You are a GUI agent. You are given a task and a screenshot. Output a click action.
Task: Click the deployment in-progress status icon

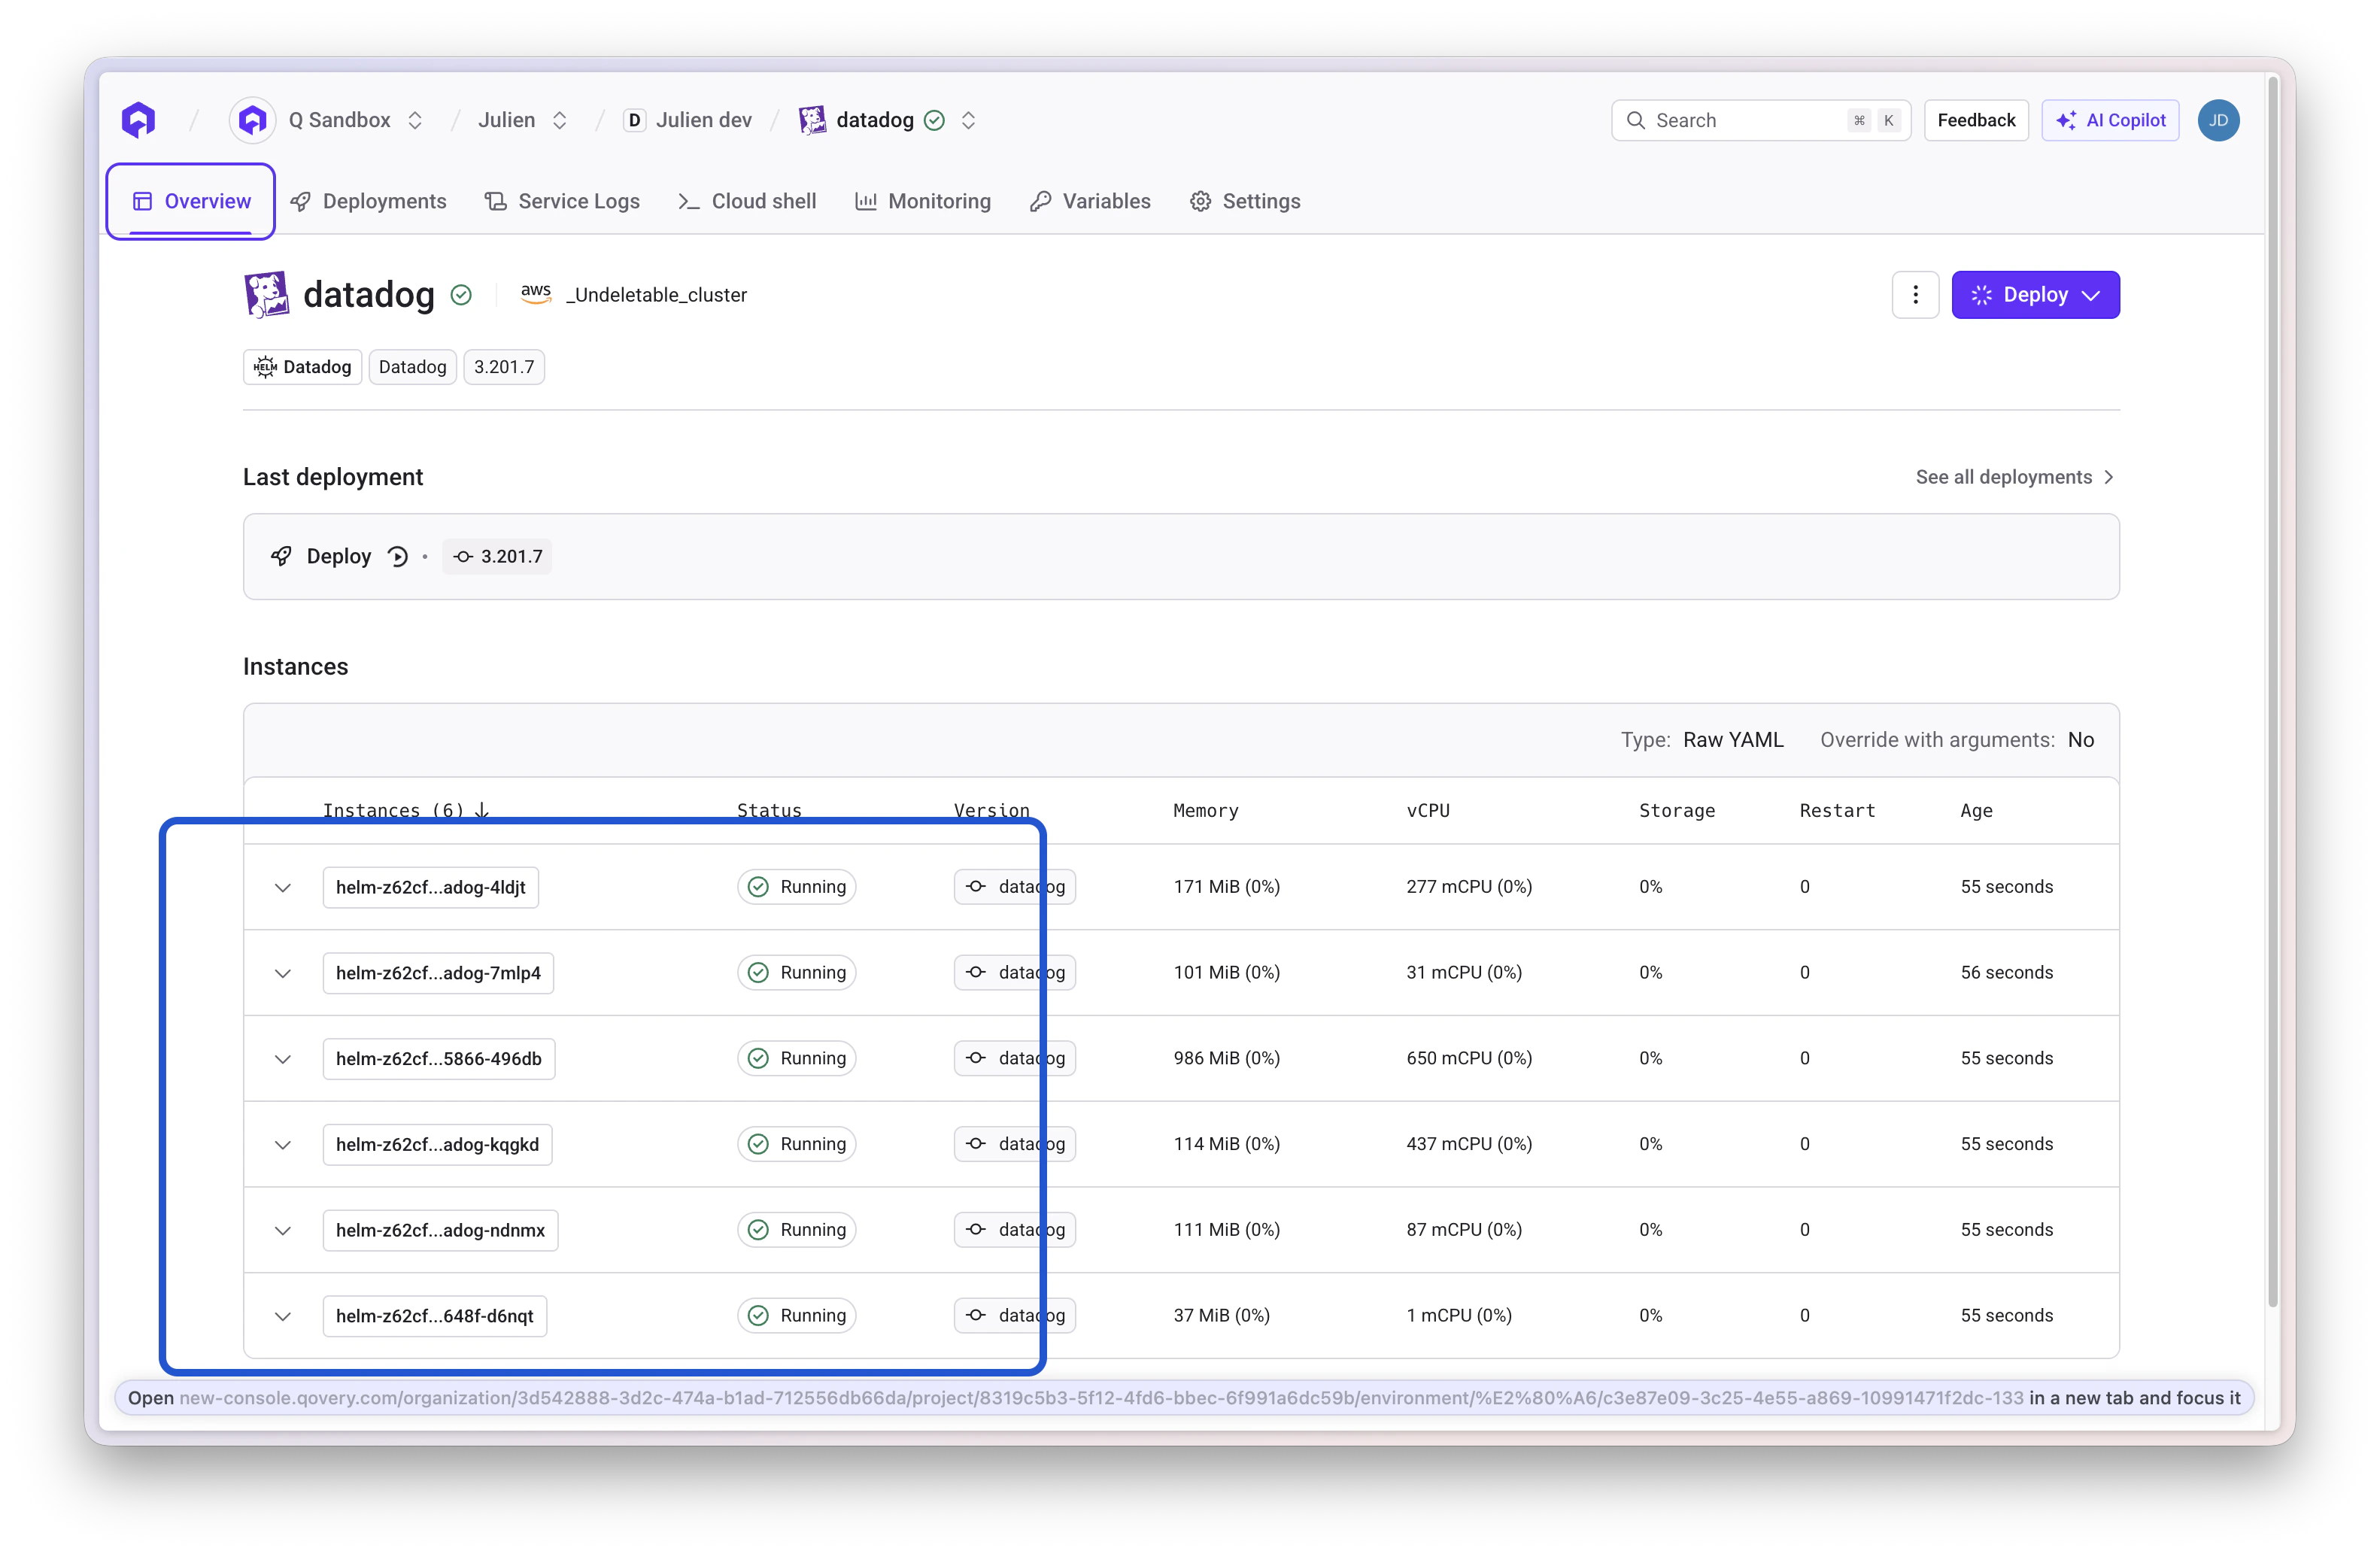pos(398,557)
